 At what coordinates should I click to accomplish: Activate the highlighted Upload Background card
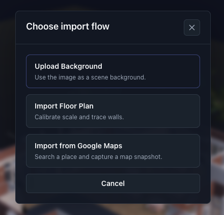coord(113,71)
